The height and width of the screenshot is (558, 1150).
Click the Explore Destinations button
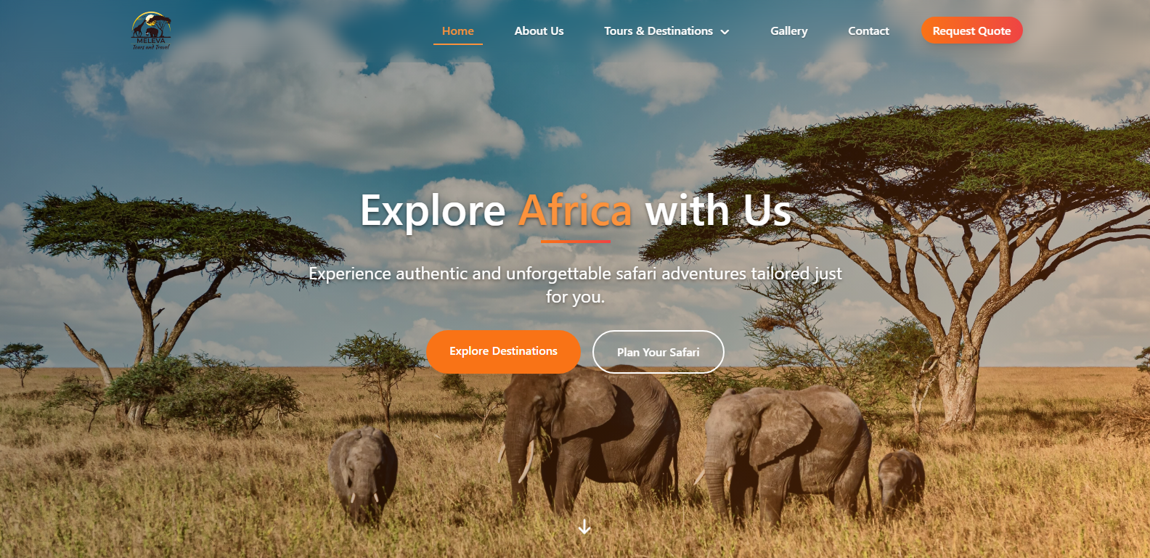click(503, 351)
